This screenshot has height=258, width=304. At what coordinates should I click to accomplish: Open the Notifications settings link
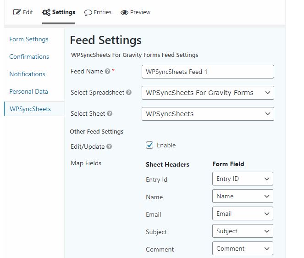coord(27,74)
